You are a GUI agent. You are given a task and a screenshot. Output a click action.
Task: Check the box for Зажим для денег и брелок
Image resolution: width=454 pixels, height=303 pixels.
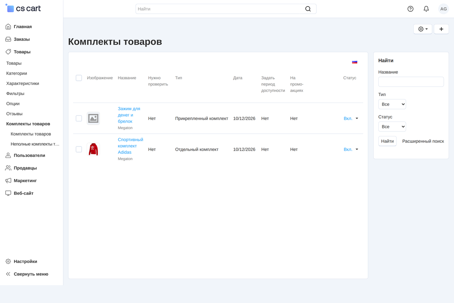[79, 119]
